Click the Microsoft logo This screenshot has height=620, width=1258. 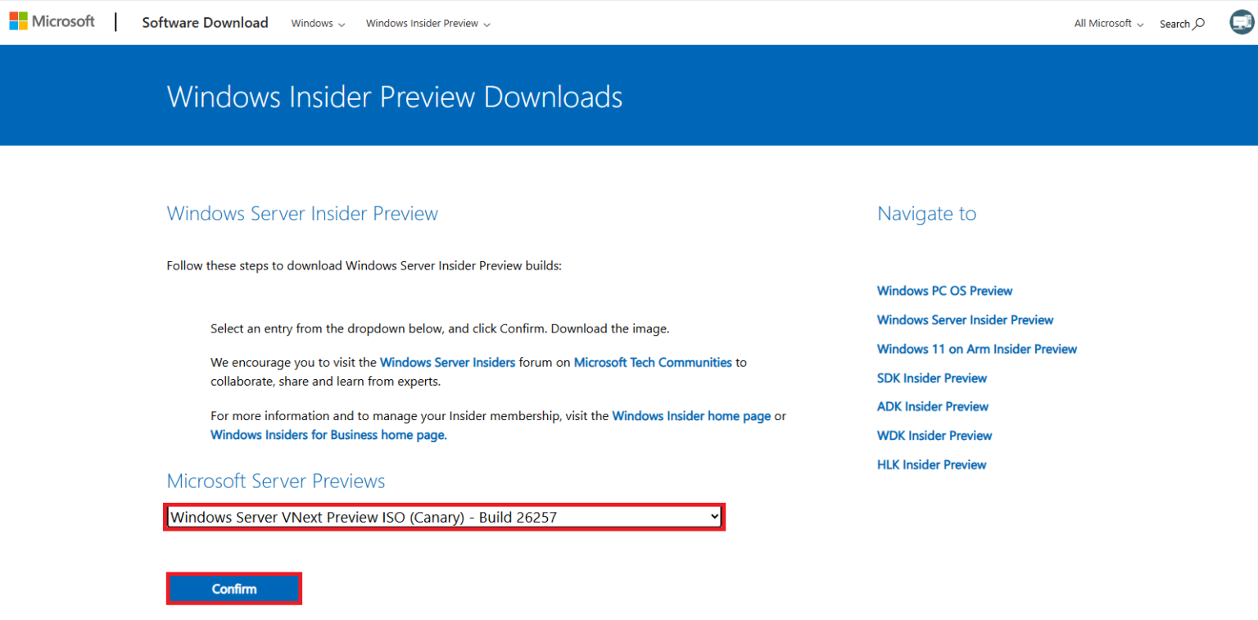tap(52, 20)
